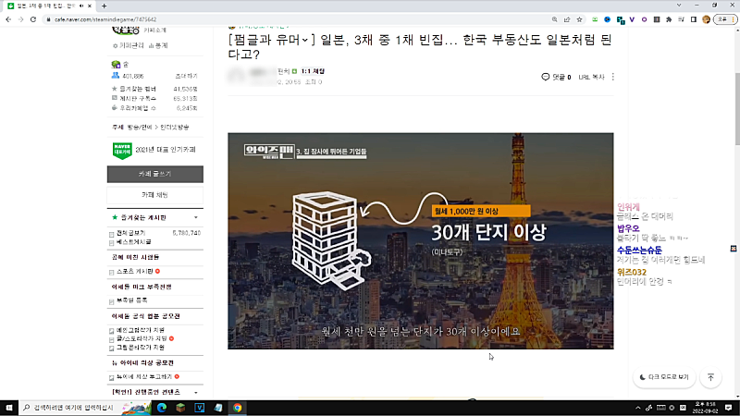Open the 글/스토리작가 지원 board
Viewport: 740px width, 416px height.
(142, 338)
